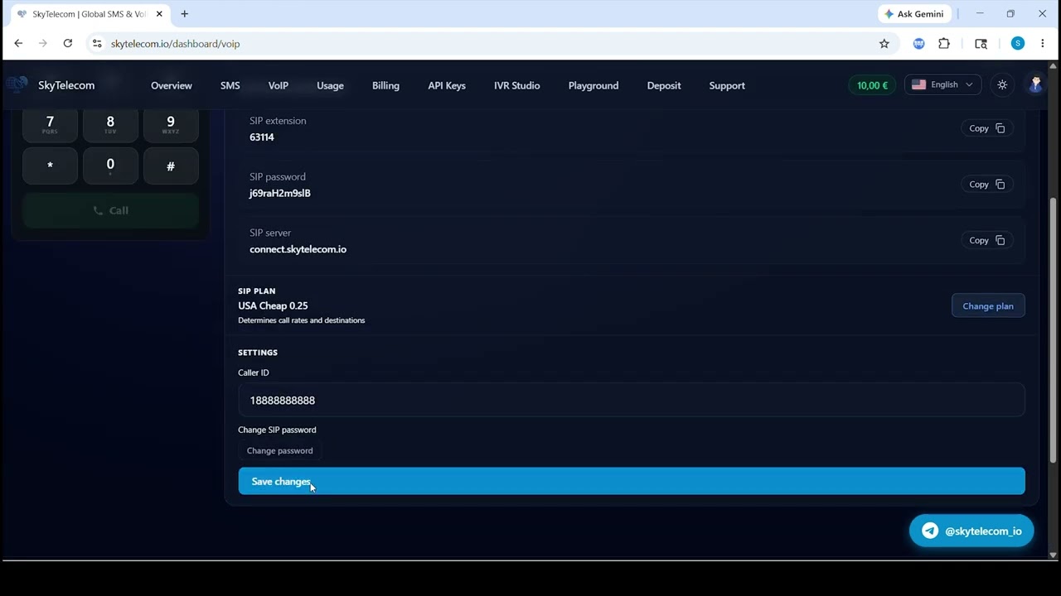The width and height of the screenshot is (1061, 596).
Task: Click the 10,00 € balance badge
Action: point(872,85)
